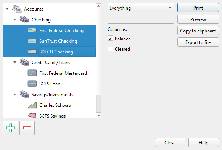Collapse the Checking group
Screen dimensions: 222x150
point(15,19)
